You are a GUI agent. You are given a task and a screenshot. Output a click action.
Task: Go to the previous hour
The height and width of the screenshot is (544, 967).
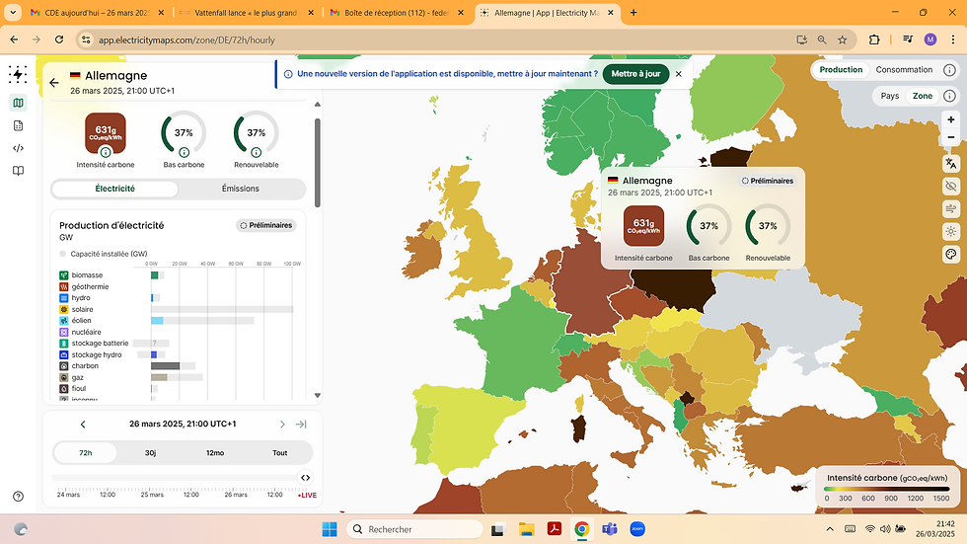coord(83,425)
